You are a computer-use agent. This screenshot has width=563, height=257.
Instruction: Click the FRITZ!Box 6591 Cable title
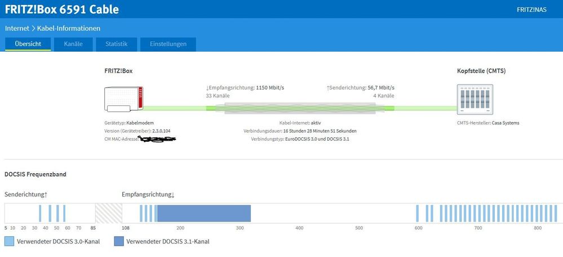tap(62, 10)
